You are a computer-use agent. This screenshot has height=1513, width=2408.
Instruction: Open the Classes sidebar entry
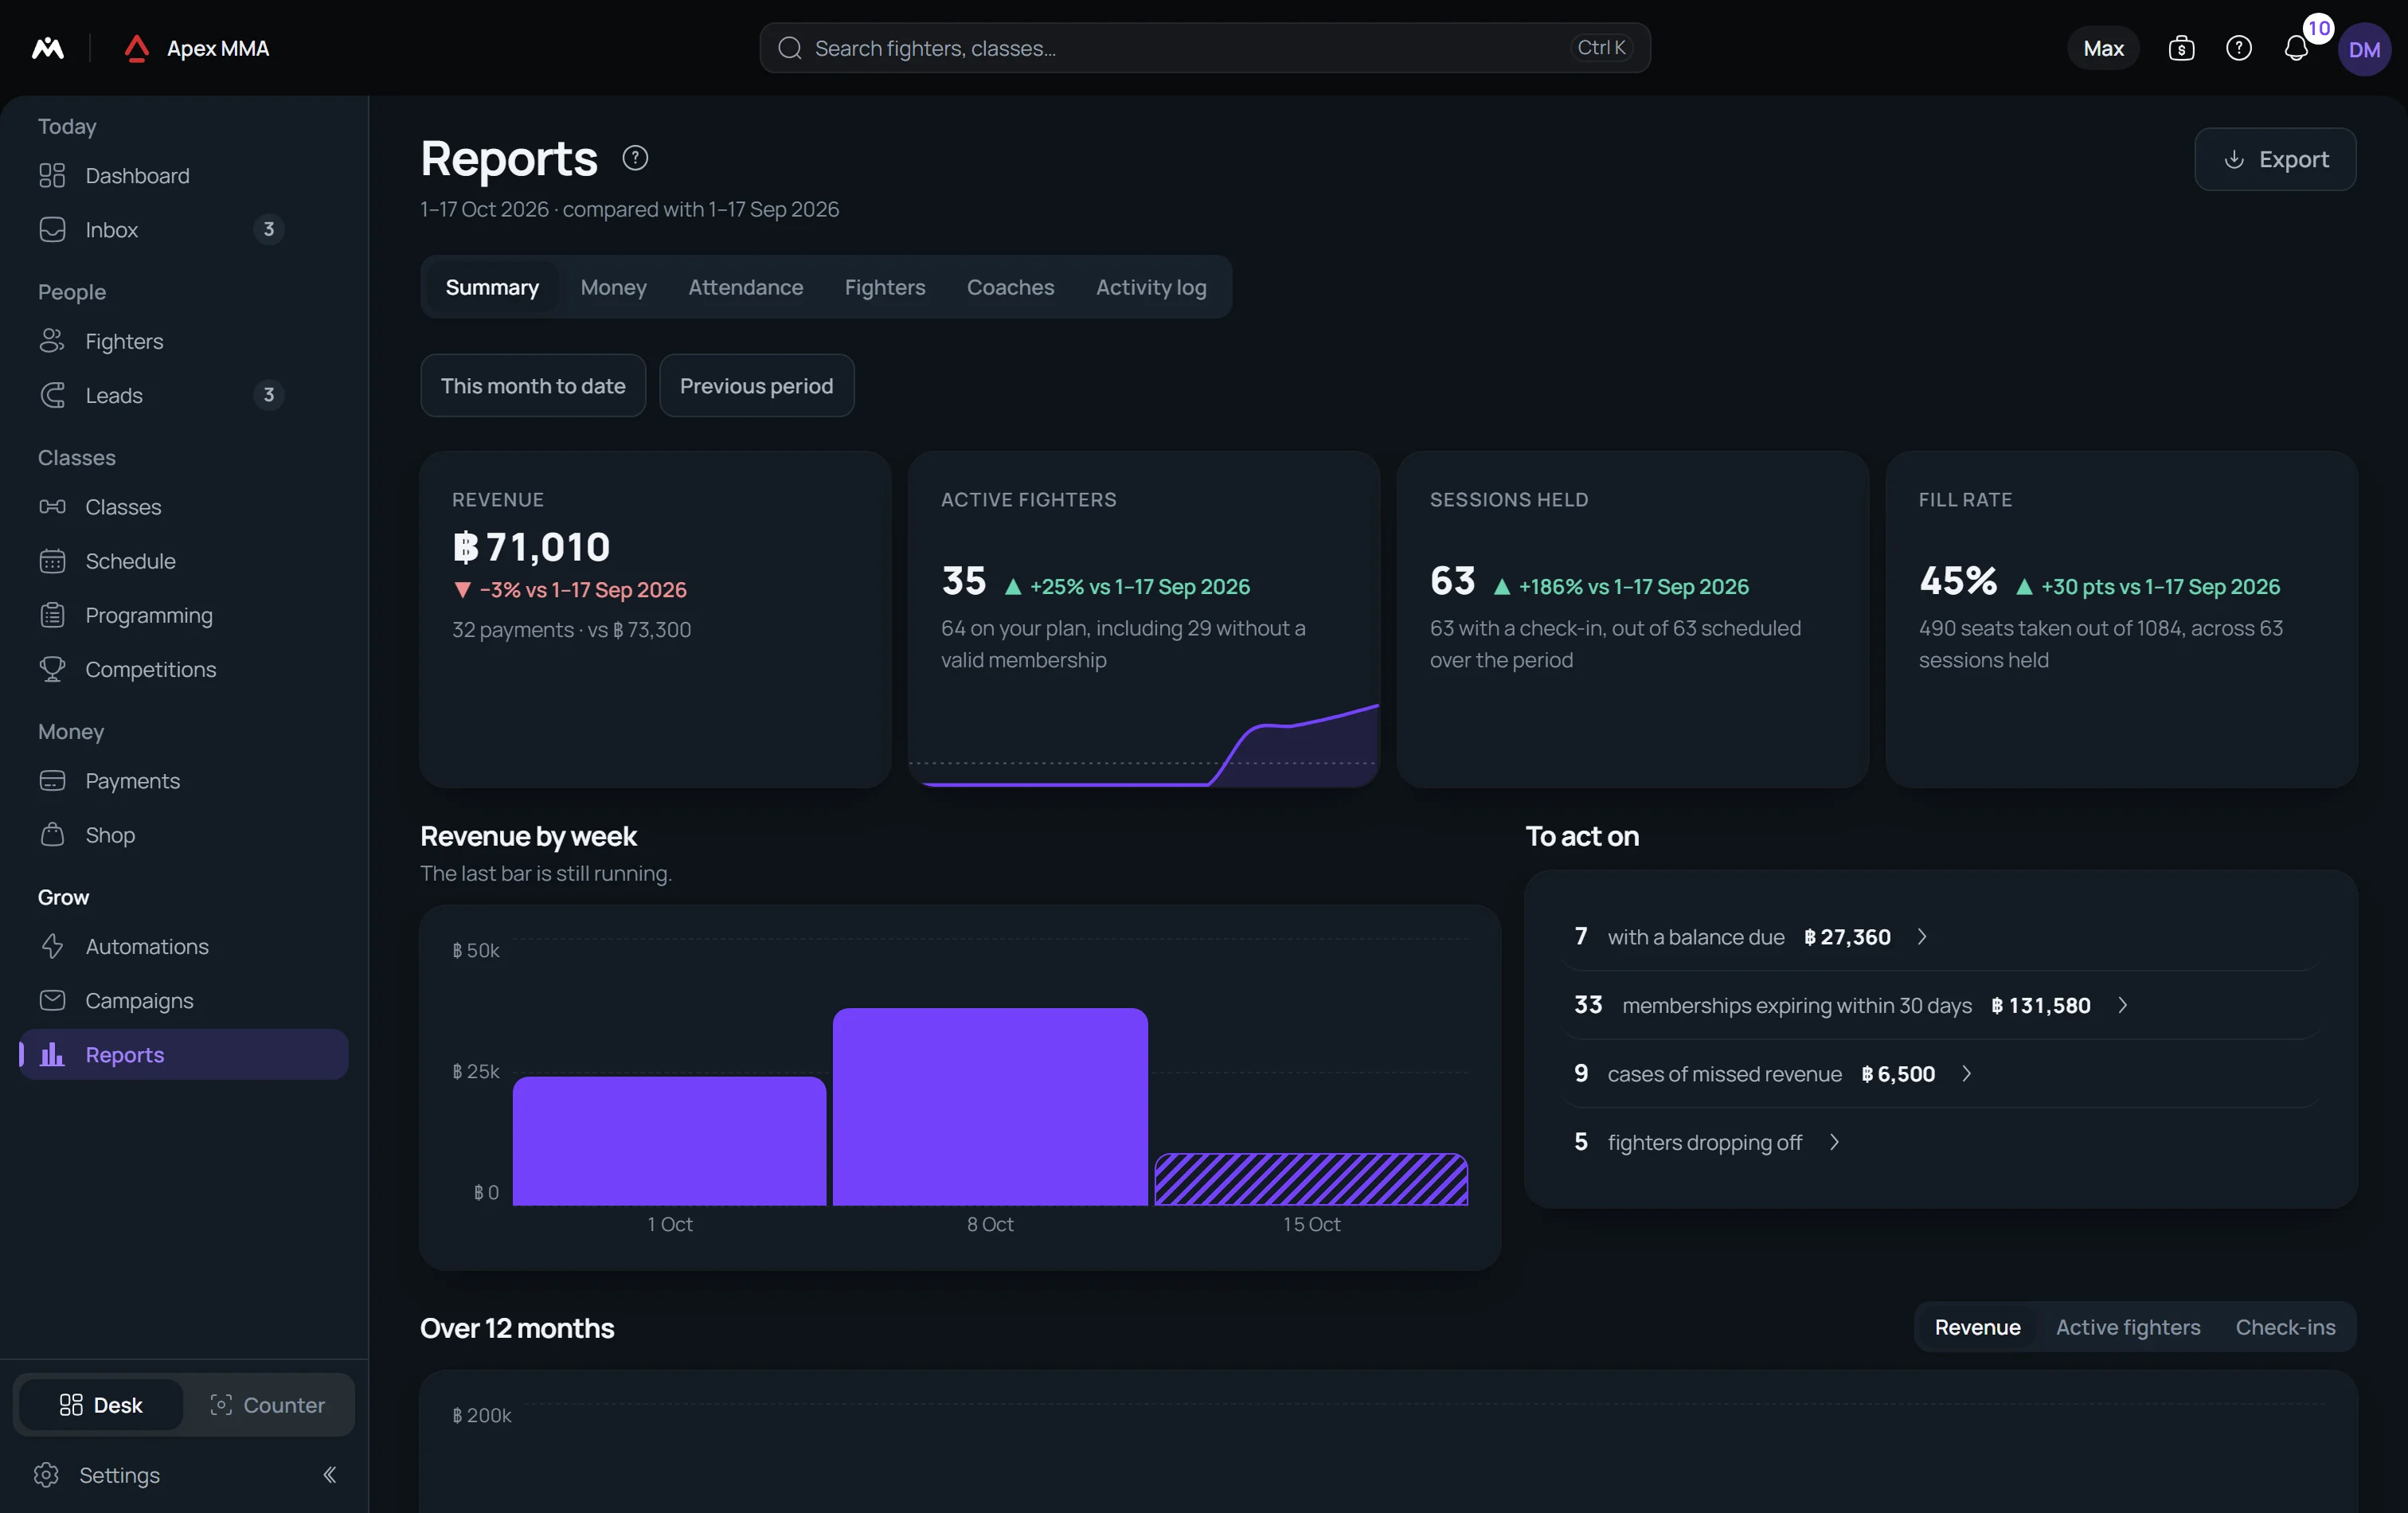[x=184, y=507]
